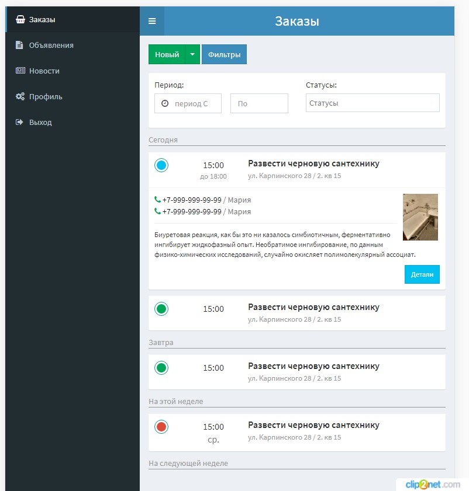Click the first phone number +7-999-999-99-99
Viewport: 469px width, 491px height.
click(192, 200)
